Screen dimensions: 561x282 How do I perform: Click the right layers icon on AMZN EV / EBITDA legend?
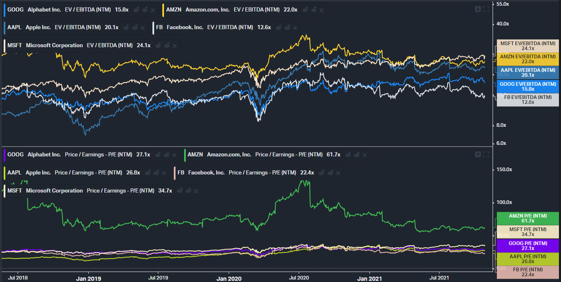click(x=313, y=9)
